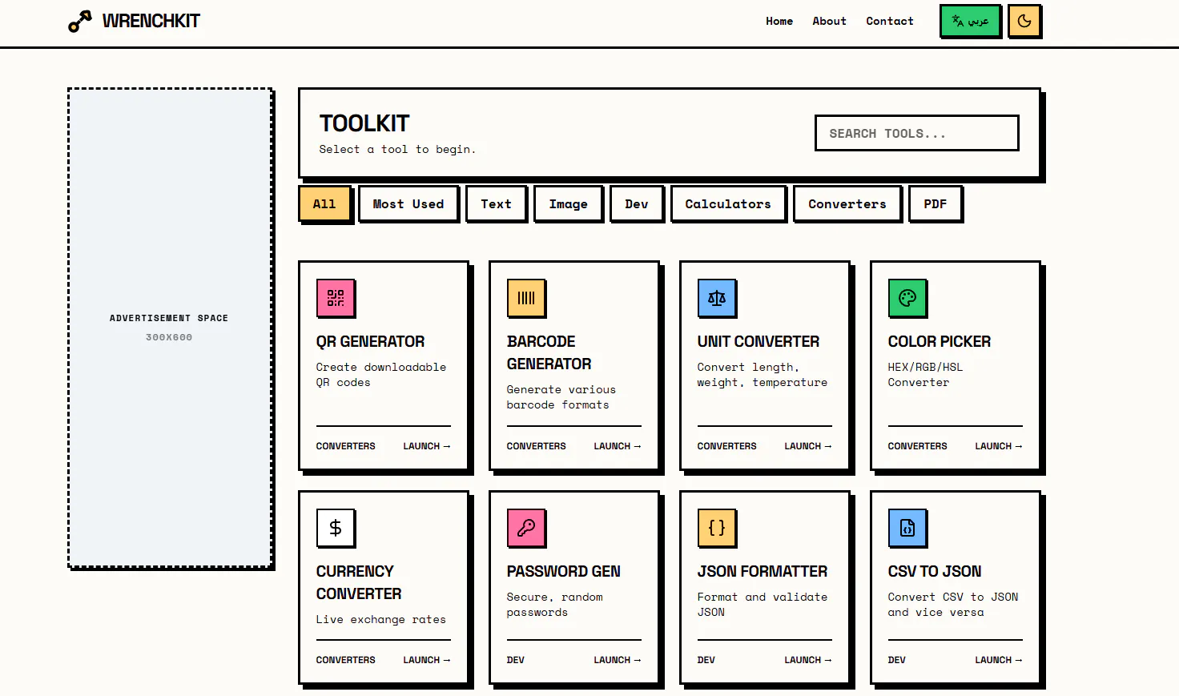Focus the Search Tools input field
Screen dimensions: 1179x696
[x=916, y=133]
